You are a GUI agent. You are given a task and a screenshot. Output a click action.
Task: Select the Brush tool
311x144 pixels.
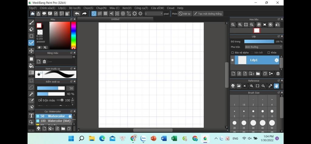pyautogui.click(x=31, y=22)
